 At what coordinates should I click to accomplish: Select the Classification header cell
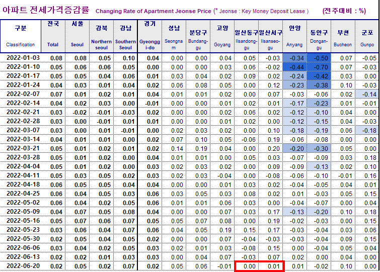point(21,36)
